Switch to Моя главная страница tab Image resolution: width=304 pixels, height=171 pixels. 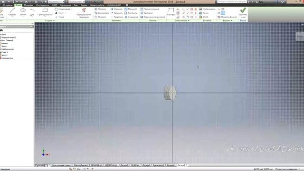(62, 165)
